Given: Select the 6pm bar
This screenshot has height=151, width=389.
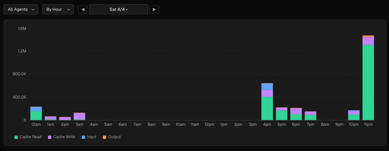Looking at the screenshot, I should (296, 114).
